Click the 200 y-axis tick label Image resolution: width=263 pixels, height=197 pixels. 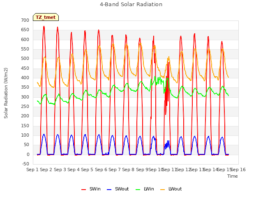(25, 116)
